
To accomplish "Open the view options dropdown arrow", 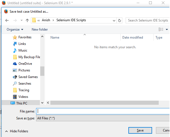I will coord(167,29).
